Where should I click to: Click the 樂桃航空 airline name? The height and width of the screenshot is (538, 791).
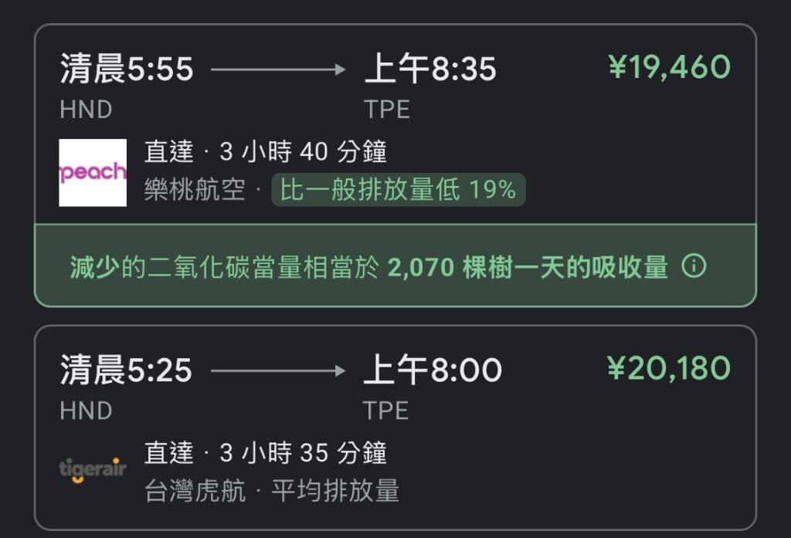[195, 190]
